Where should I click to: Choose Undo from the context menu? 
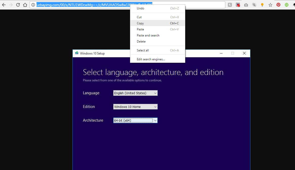(158, 8)
